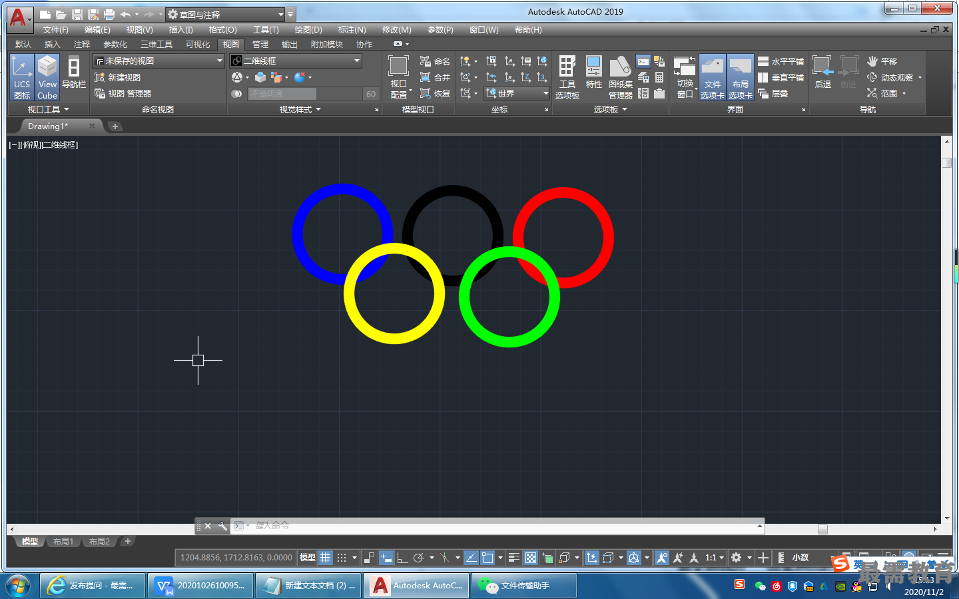
Task: Open 文件(F) menu
Action: 56,30
